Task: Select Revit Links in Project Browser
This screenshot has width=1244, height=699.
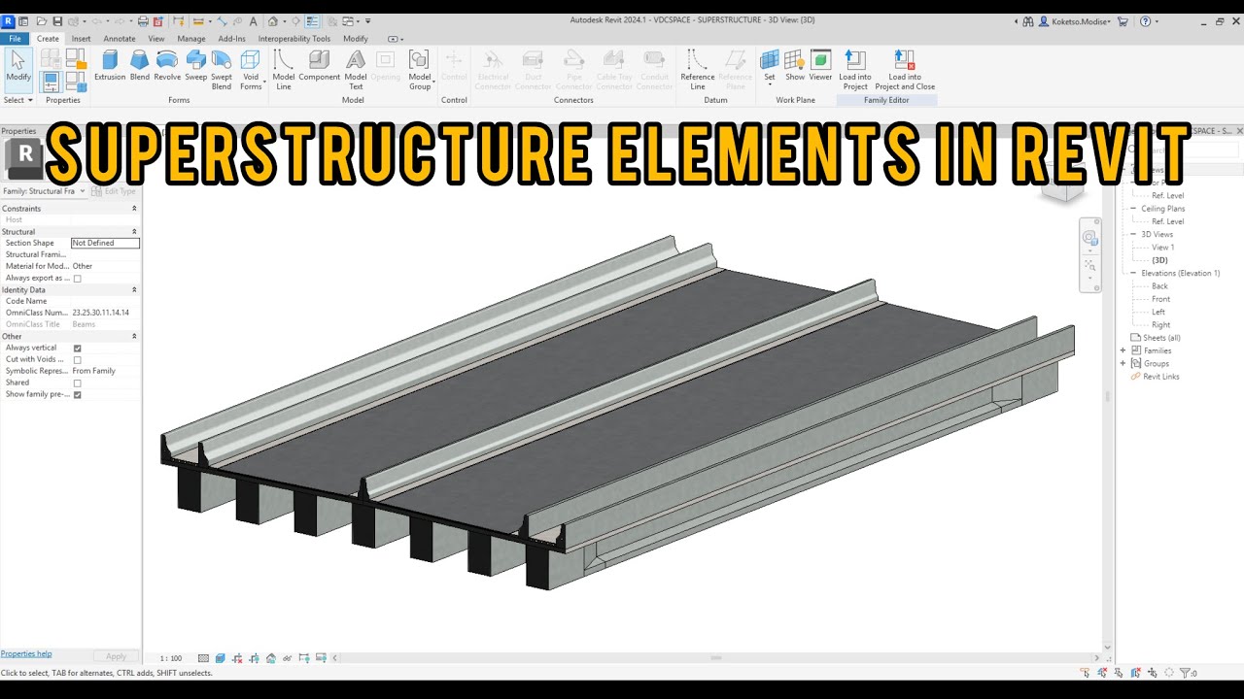Action: pyautogui.click(x=1160, y=377)
